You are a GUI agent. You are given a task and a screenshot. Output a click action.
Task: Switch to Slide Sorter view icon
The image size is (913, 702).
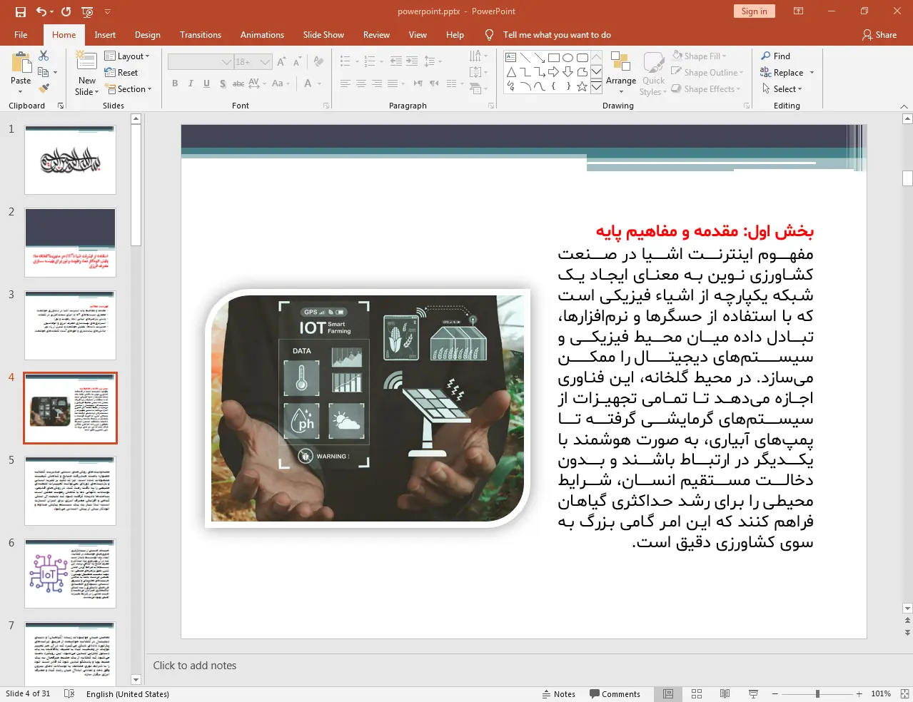(697, 693)
